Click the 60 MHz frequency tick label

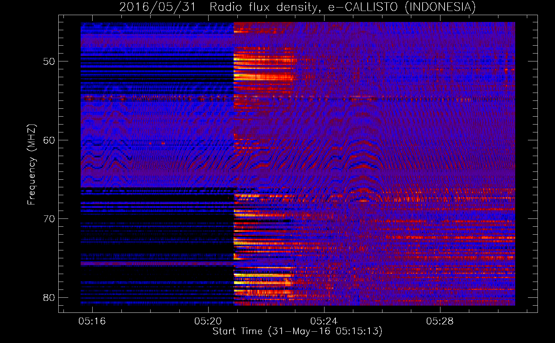click(x=49, y=140)
